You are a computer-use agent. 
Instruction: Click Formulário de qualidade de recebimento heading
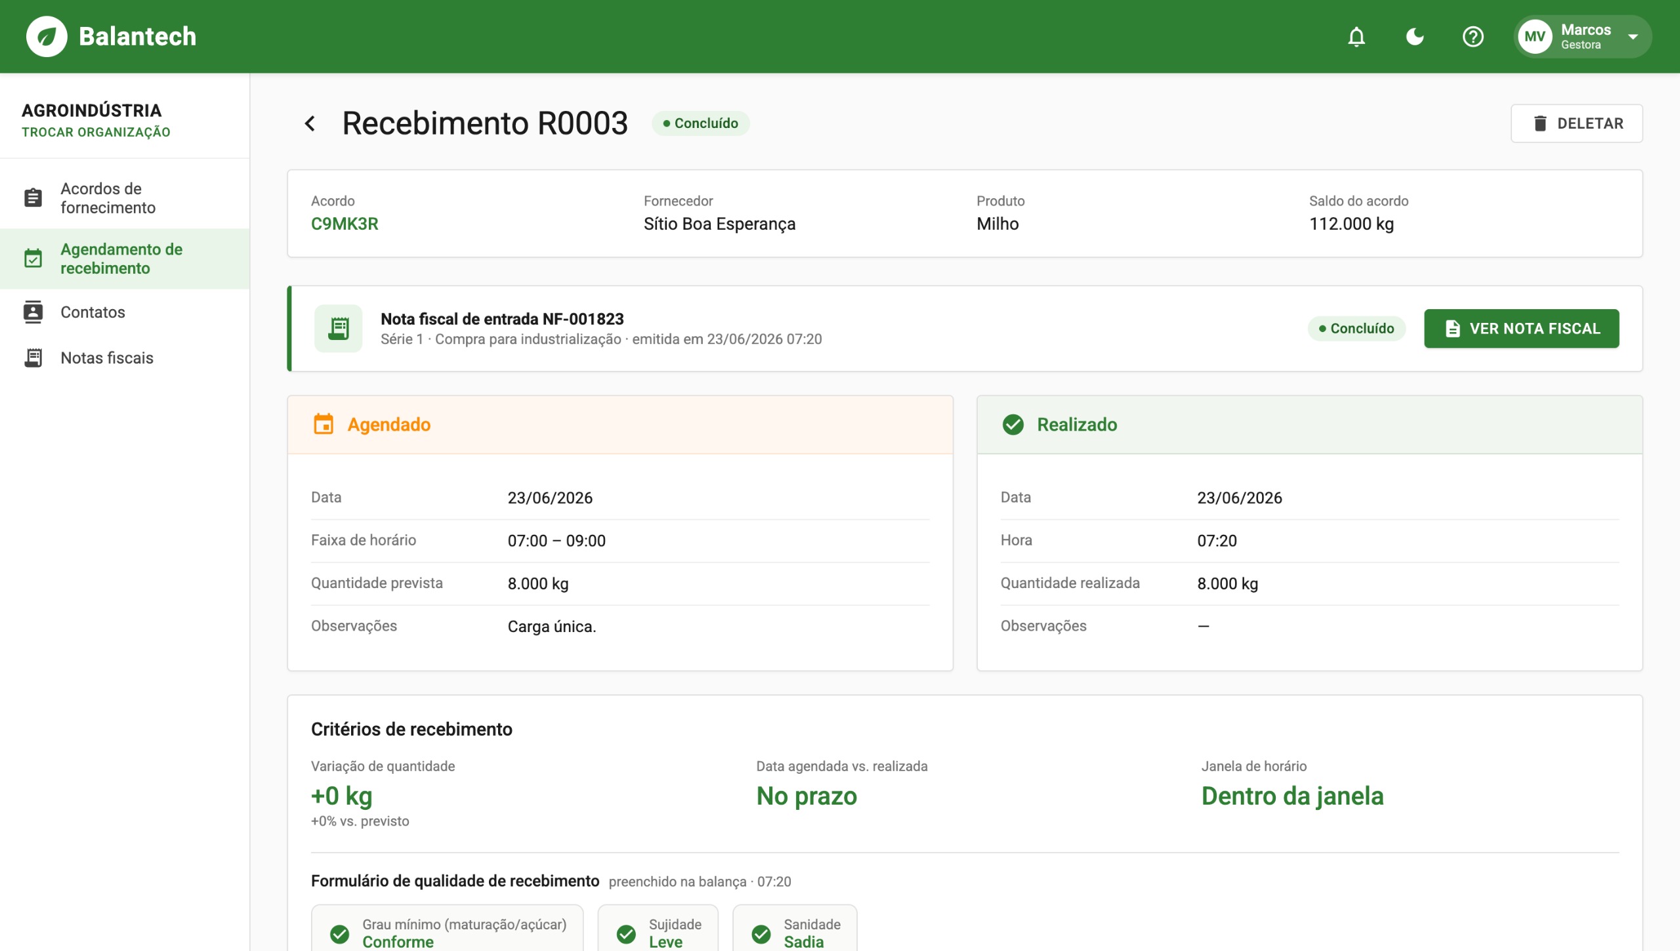pos(455,881)
